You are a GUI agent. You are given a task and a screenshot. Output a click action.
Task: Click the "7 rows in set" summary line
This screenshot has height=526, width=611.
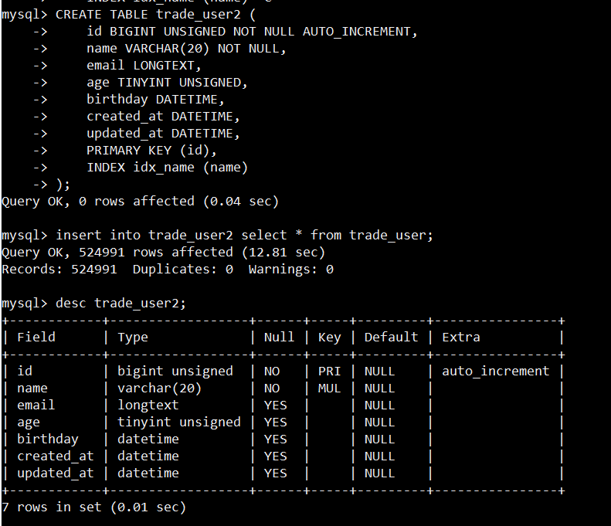point(93,507)
